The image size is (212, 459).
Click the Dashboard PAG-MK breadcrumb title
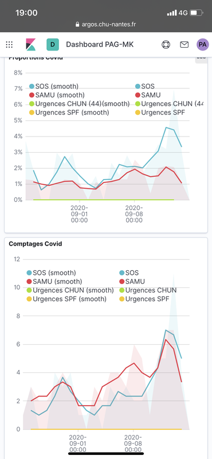[x=100, y=45]
